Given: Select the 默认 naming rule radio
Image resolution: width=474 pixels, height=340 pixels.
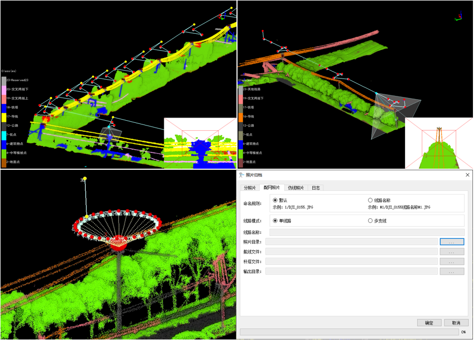Looking at the screenshot, I should point(275,200).
